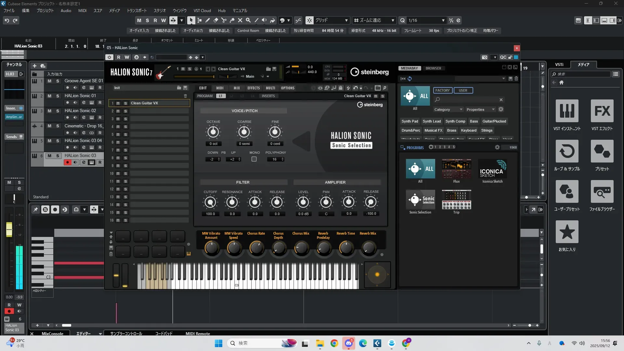Click the Add Track plus icon
The image size is (624, 351).
(34, 66)
